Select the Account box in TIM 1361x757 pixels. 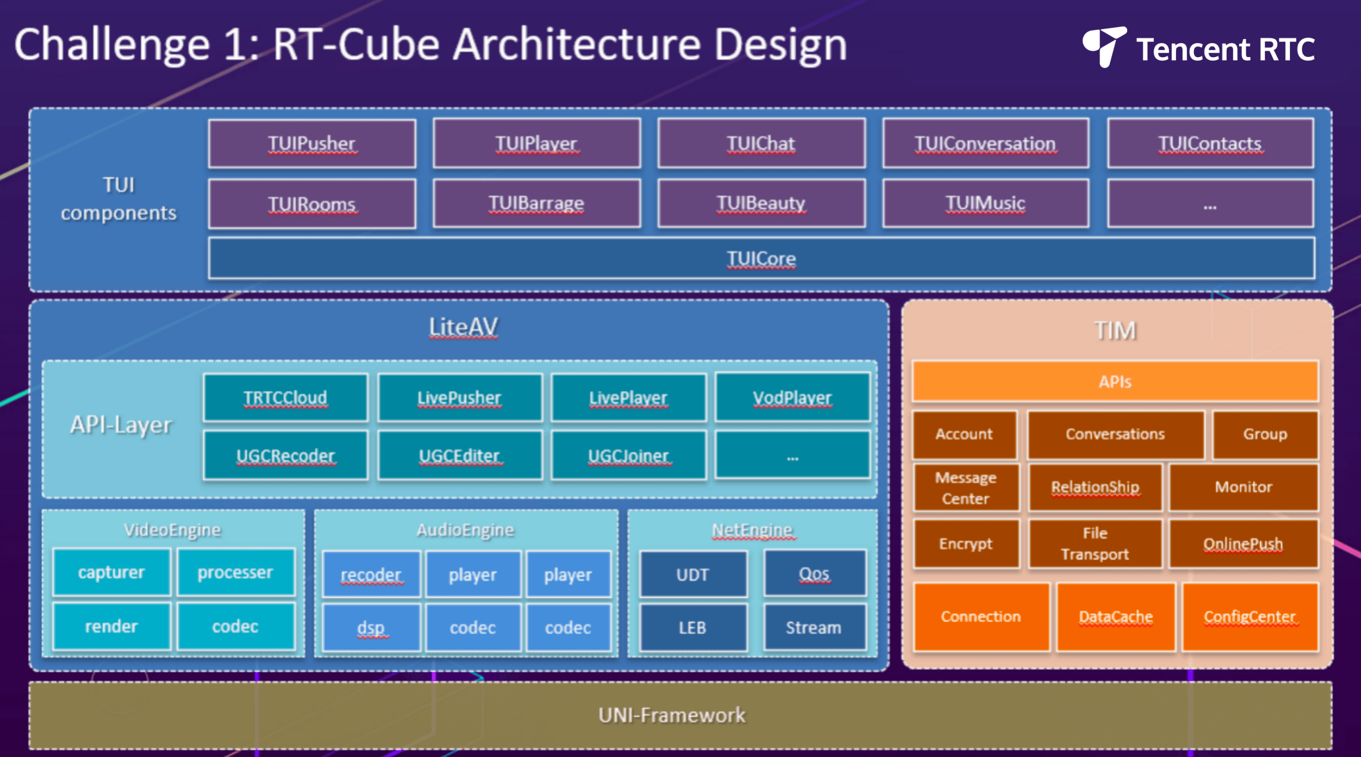(x=964, y=434)
